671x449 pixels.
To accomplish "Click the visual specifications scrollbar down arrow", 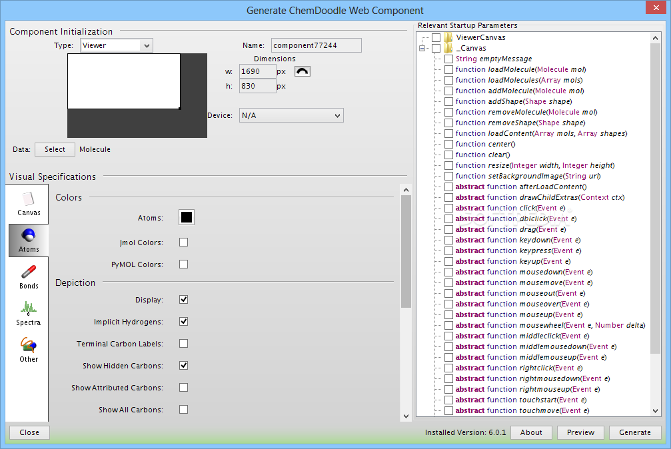I will tap(406, 416).
